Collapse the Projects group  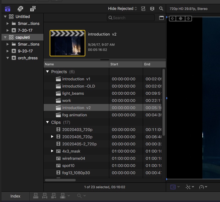pyautogui.click(x=47, y=72)
